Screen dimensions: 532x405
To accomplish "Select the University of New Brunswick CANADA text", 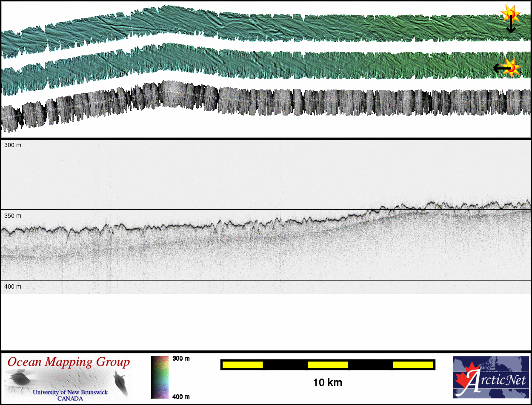I will click(x=70, y=395).
